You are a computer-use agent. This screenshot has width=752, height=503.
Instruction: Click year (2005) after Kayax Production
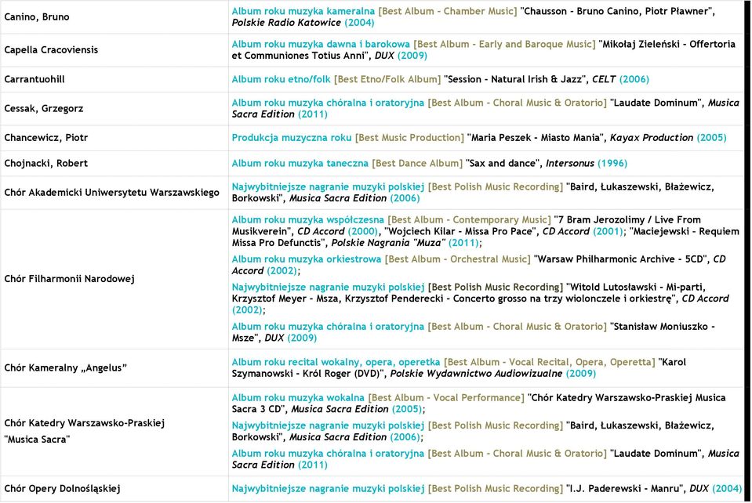[712, 138]
